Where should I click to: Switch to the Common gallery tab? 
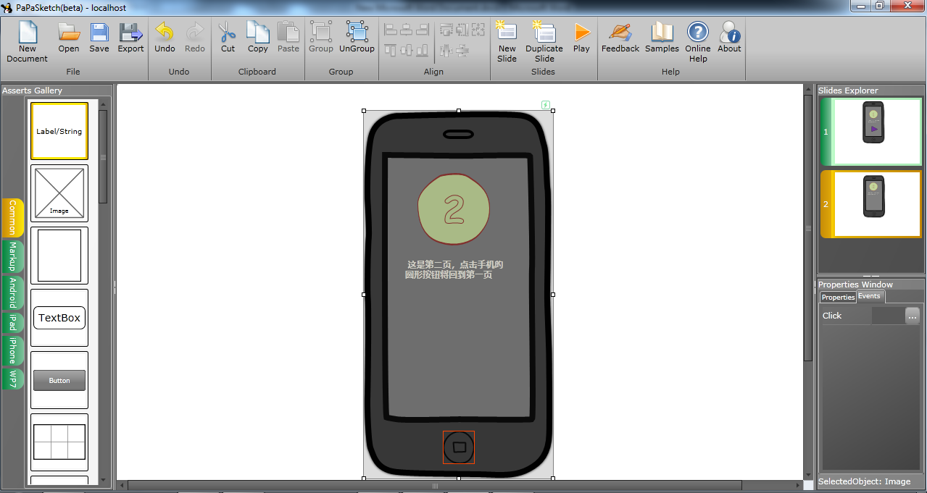click(12, 217)
